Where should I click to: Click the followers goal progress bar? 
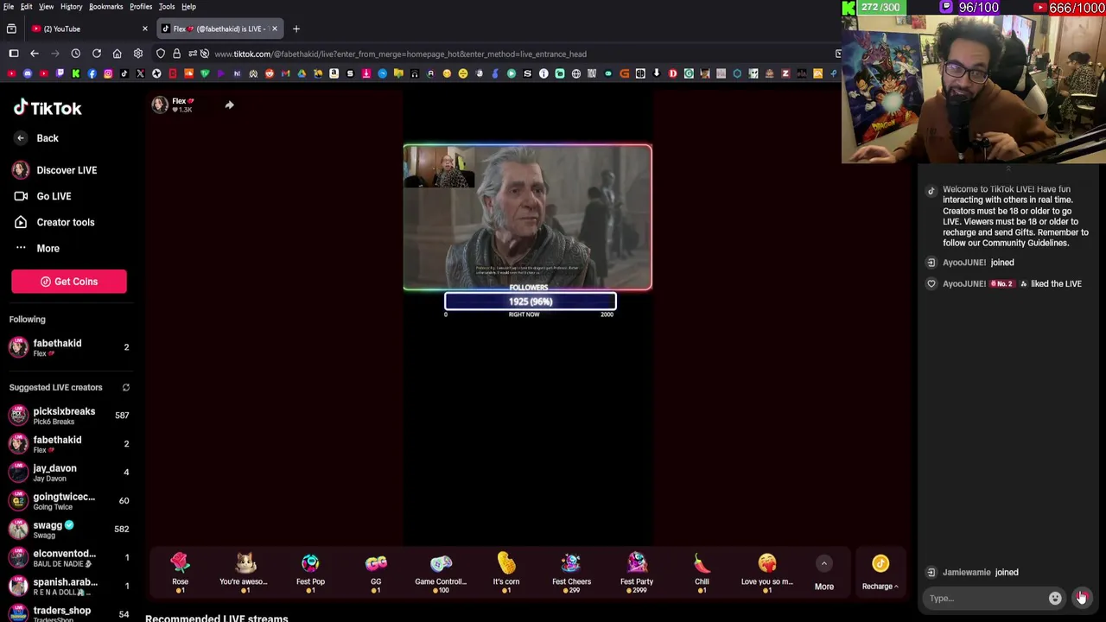531,301
